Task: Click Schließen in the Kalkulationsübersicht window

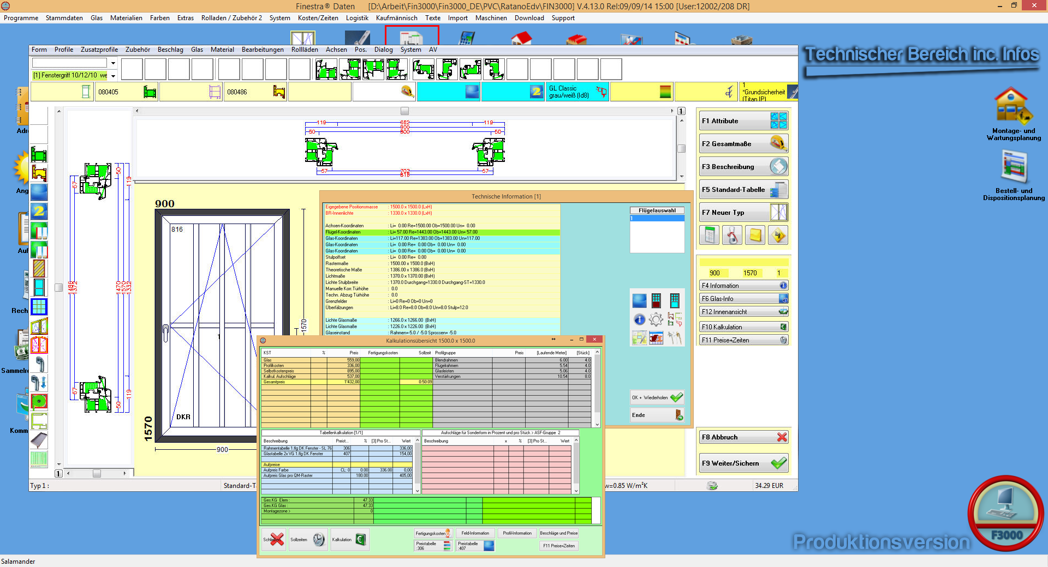Action: point(273,540)
